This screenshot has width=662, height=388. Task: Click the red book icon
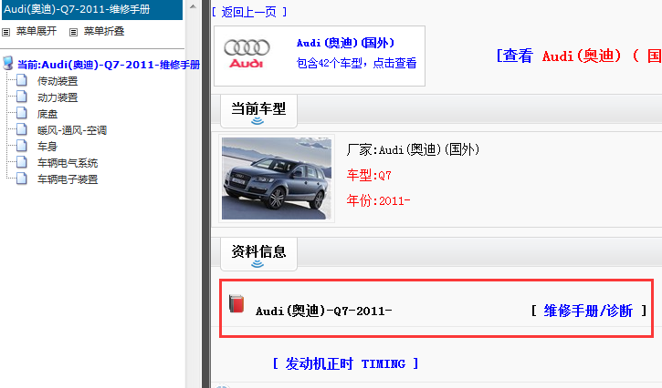tap(236, 303)
